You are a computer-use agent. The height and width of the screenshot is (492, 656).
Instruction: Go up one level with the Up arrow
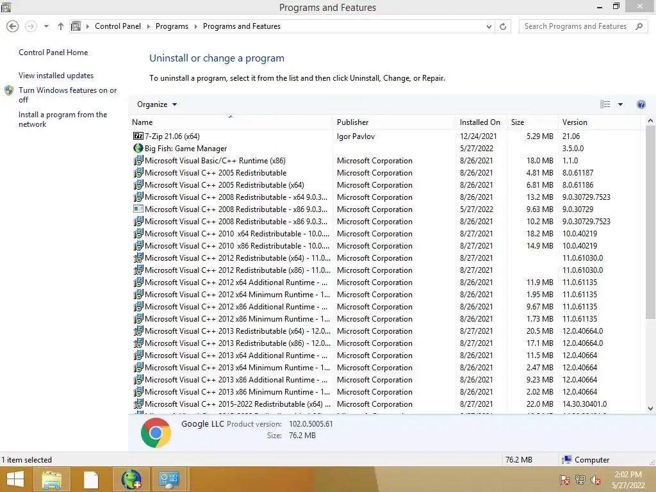click(x=61, y=26)
